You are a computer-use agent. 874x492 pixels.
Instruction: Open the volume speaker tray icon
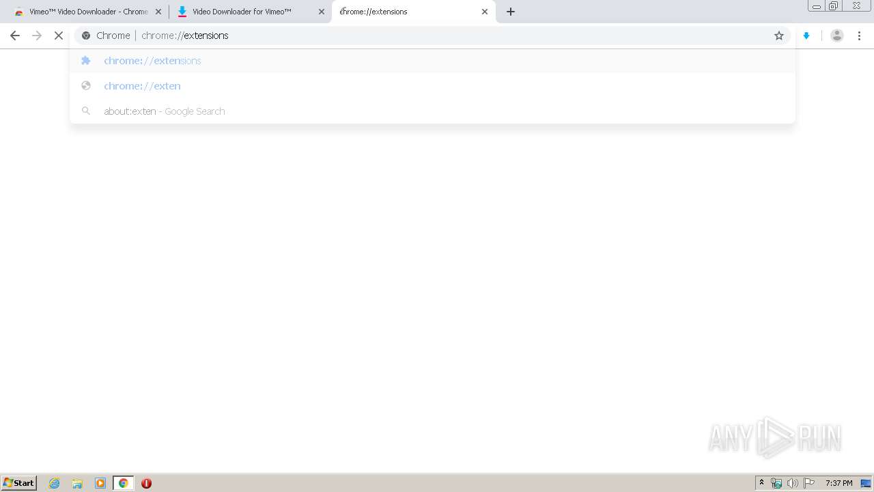(793, 483)
